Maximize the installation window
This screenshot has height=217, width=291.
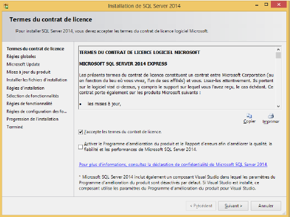pyautogui.click(x=266, y=5)
